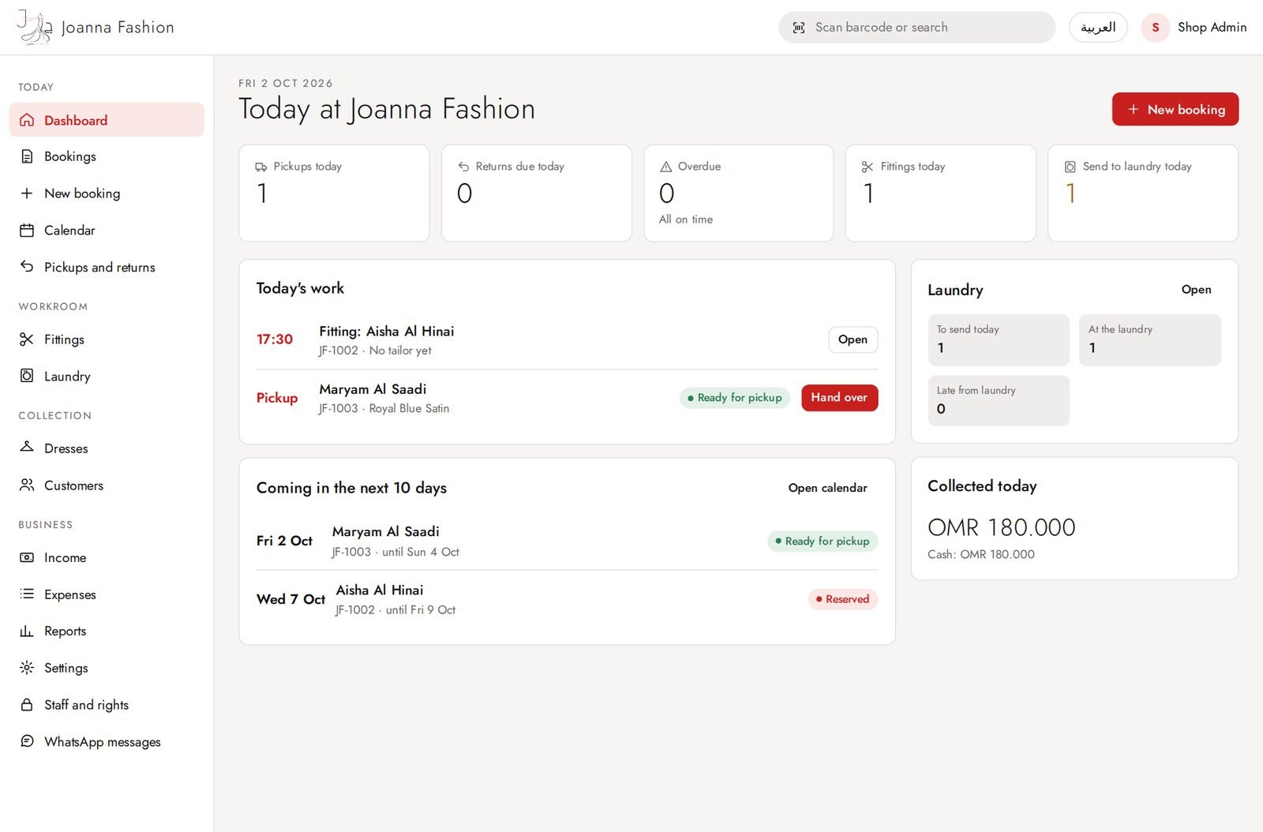The image size is (1263, 832).
Task: Open the Staff and rights lock icon
Action: pos(27,704)
